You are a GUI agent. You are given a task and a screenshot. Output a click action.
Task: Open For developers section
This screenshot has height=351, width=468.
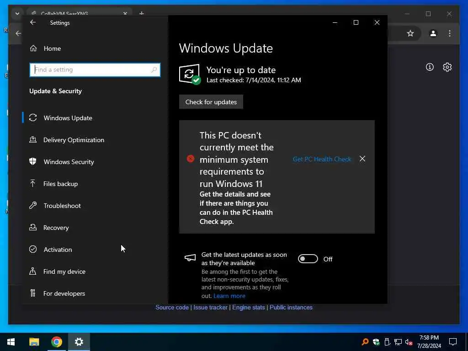tap(64, 293)
